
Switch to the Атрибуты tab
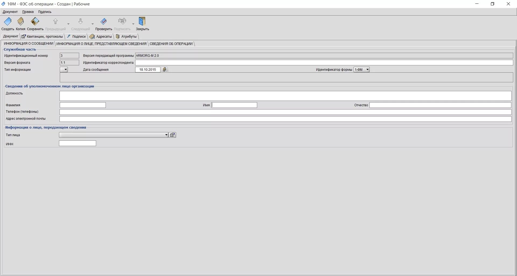126,36
